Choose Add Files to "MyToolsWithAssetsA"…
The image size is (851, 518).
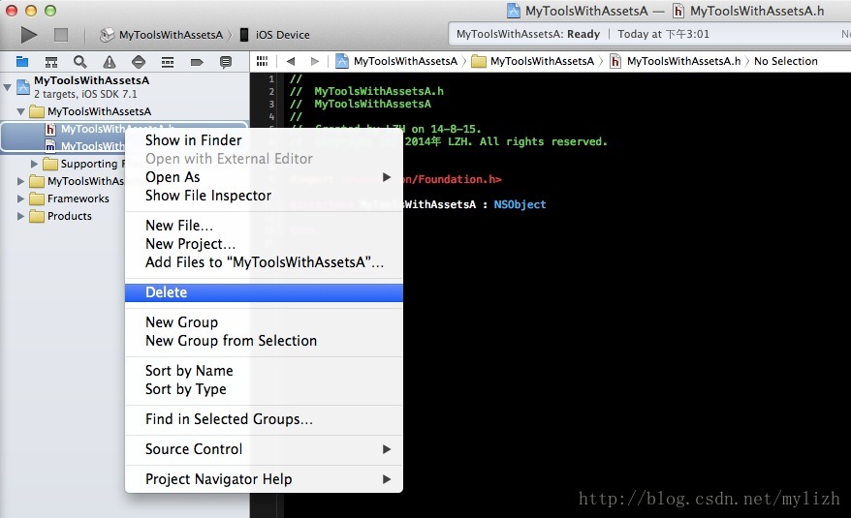click(x=264, y=262)
